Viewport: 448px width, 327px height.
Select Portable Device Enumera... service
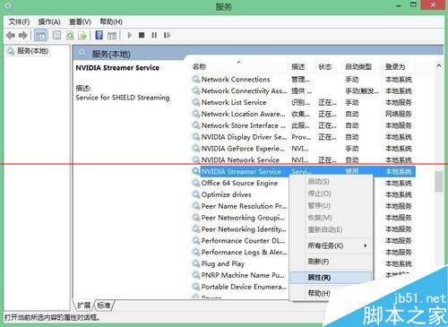240,287
